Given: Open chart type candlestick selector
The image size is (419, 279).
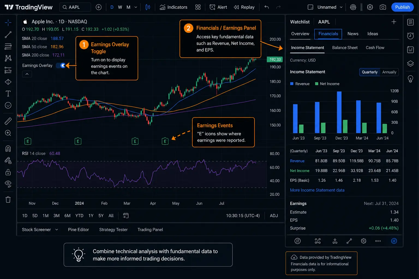Looking at the screenshot, I should pos(148,7).
